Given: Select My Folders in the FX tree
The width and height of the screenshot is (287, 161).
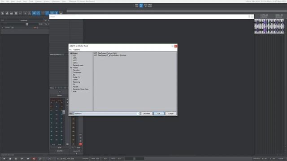Looking at the screenshot, I should pos(74,68).
